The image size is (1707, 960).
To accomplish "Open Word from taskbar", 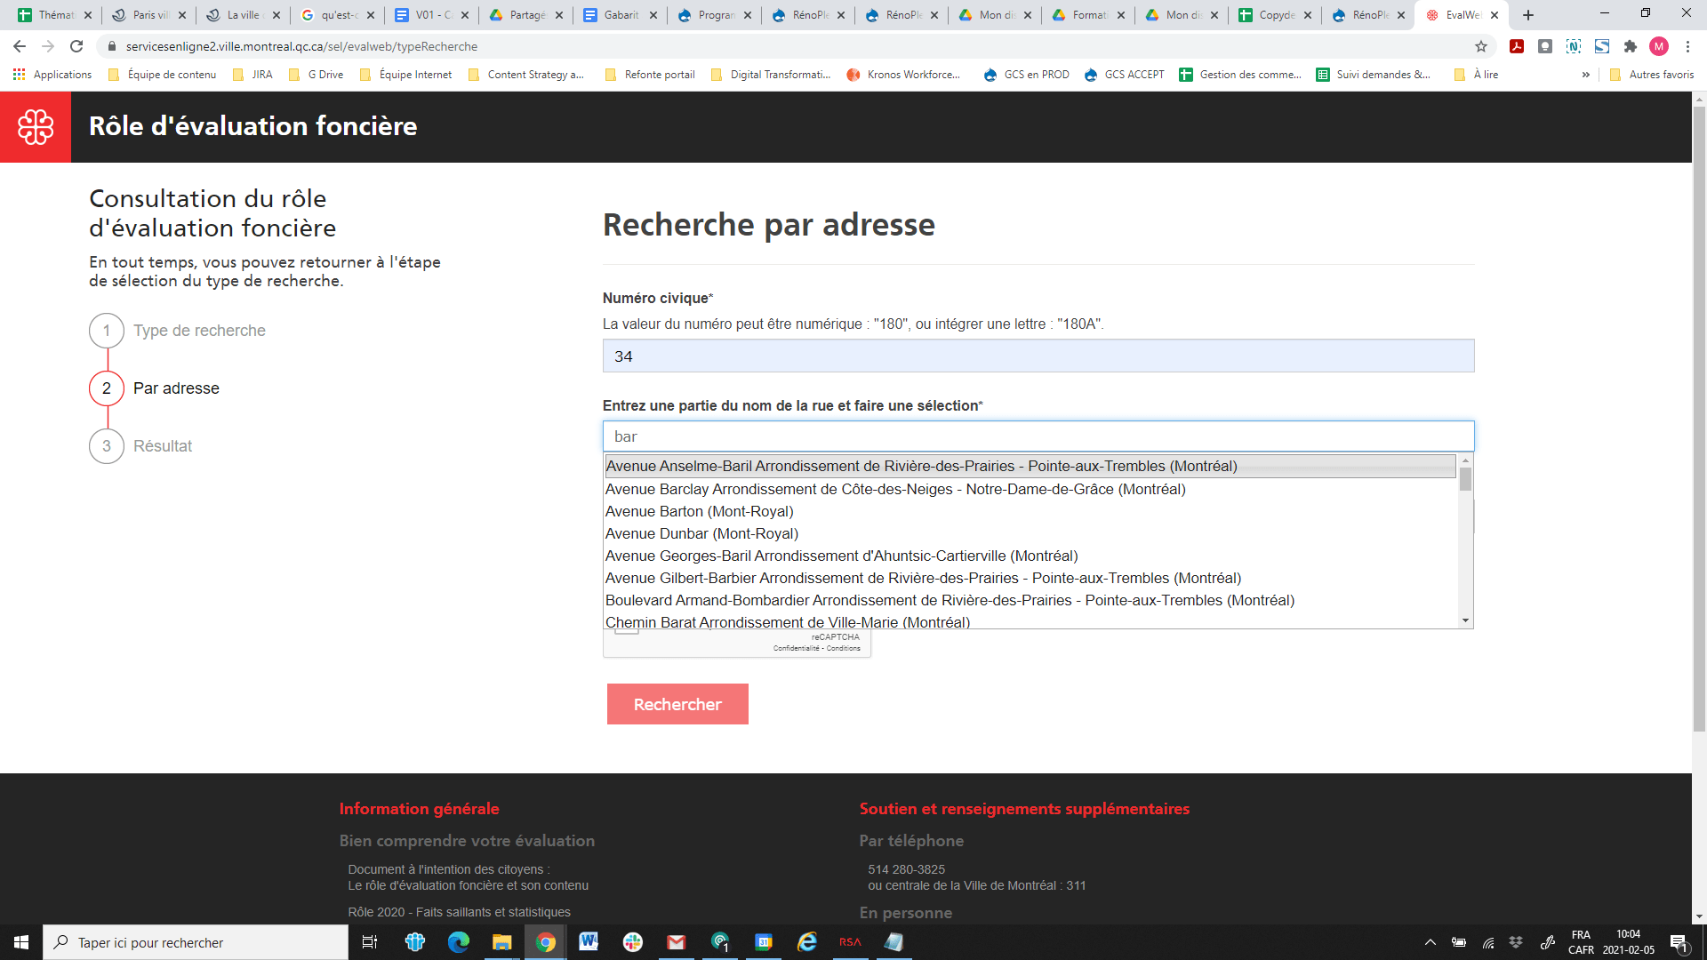I will click(x=589, y=942).
